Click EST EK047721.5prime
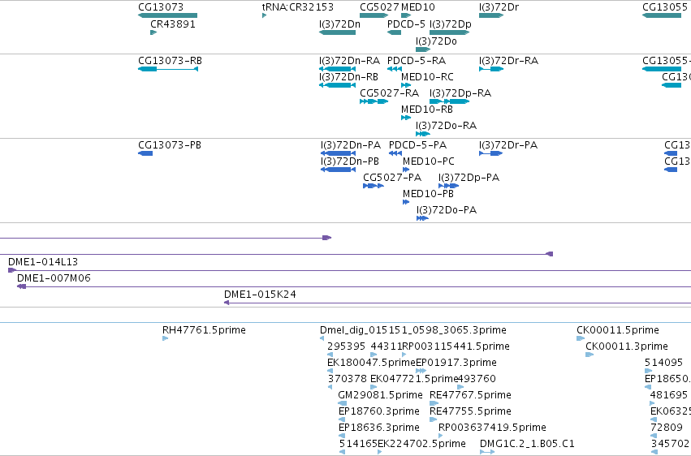This screenshot has height=456, width=691. coord(374,387)
